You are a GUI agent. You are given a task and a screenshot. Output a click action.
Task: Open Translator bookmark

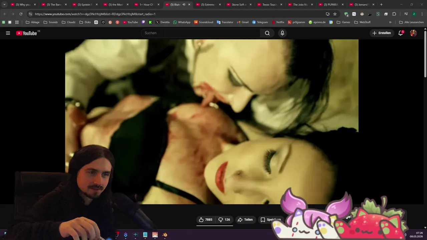[x=225, y=22]
